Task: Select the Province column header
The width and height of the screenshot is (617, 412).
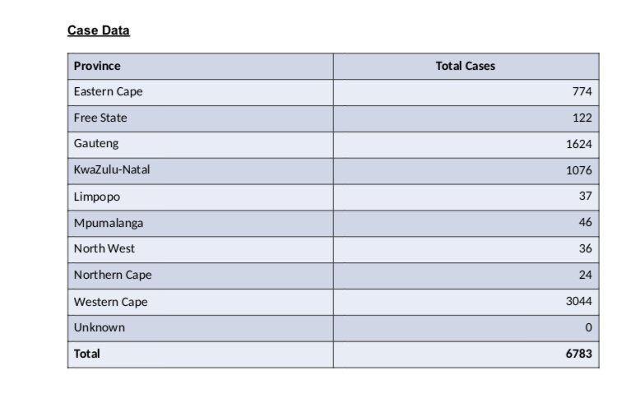Action: point(97,66)
